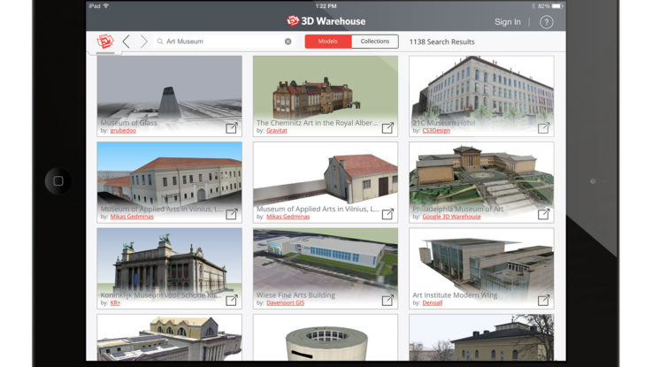The width and height of the screenshot is (652, 367).
Task: Open author link Davenport GIS
Action: pyautogui.click(x=285, y=302)
